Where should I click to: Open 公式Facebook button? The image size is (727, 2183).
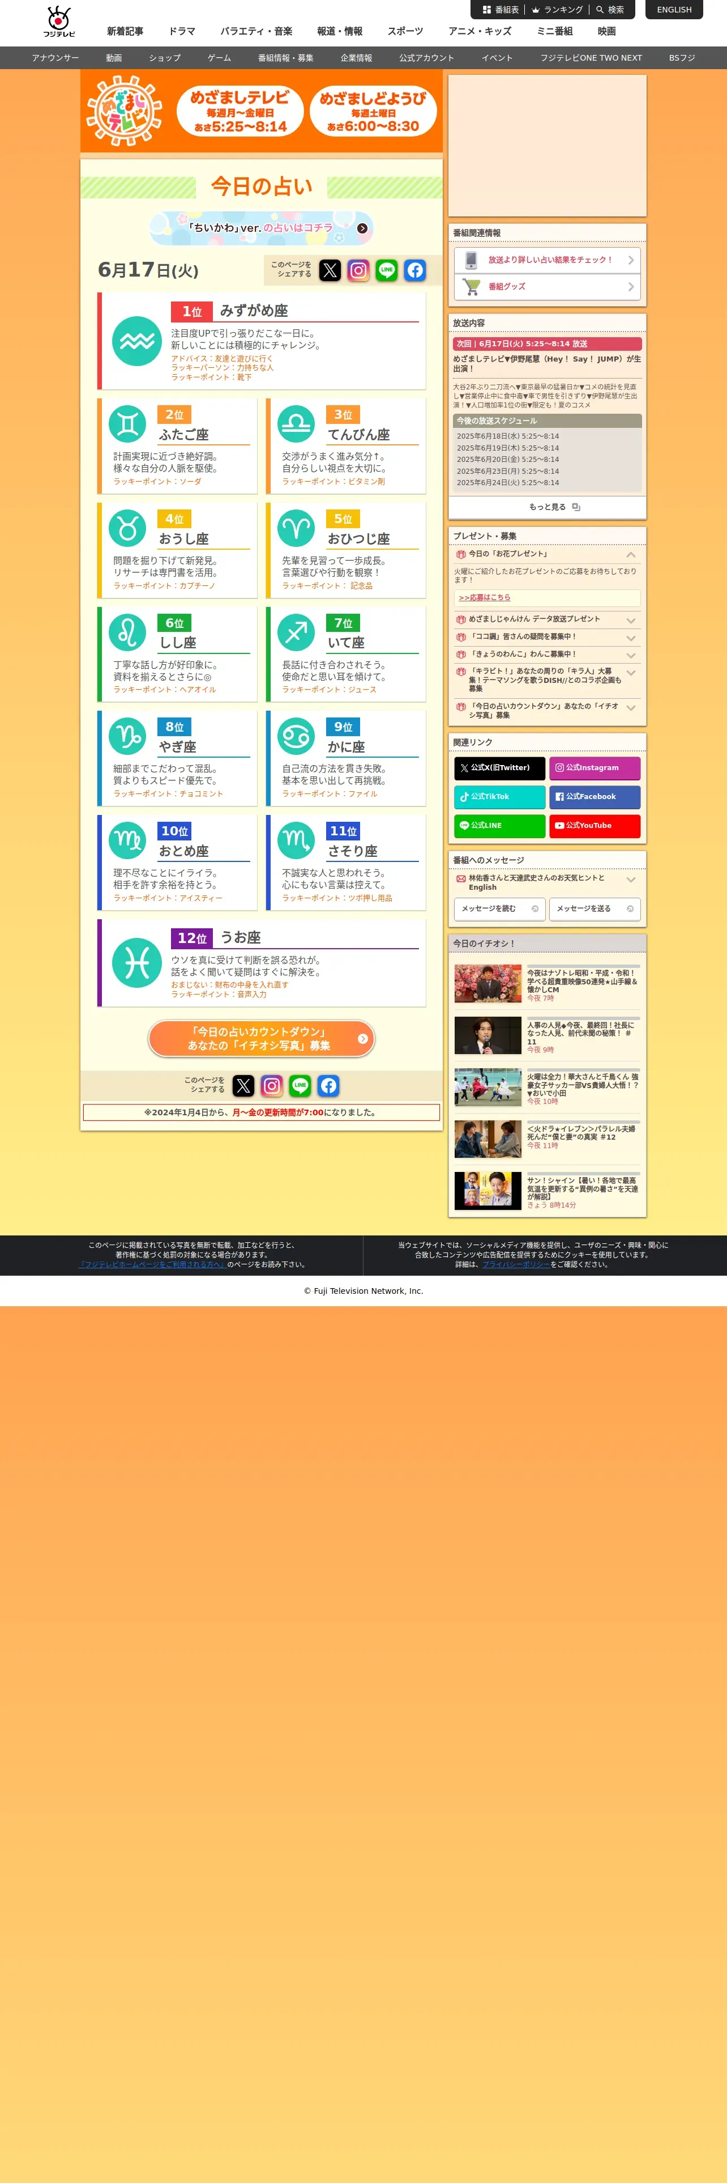pyautogui.click(x=595, y=797)
